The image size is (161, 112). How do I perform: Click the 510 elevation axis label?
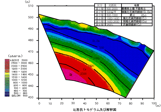(x=31, y=6)
